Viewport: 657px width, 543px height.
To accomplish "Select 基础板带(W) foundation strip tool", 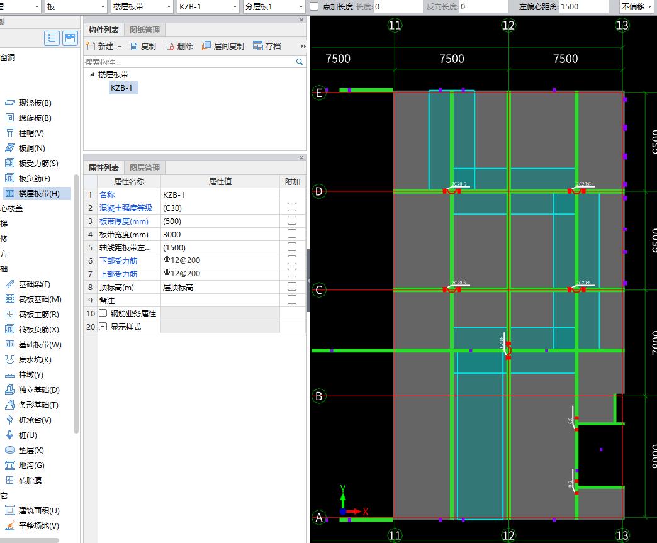I will 33,345.
